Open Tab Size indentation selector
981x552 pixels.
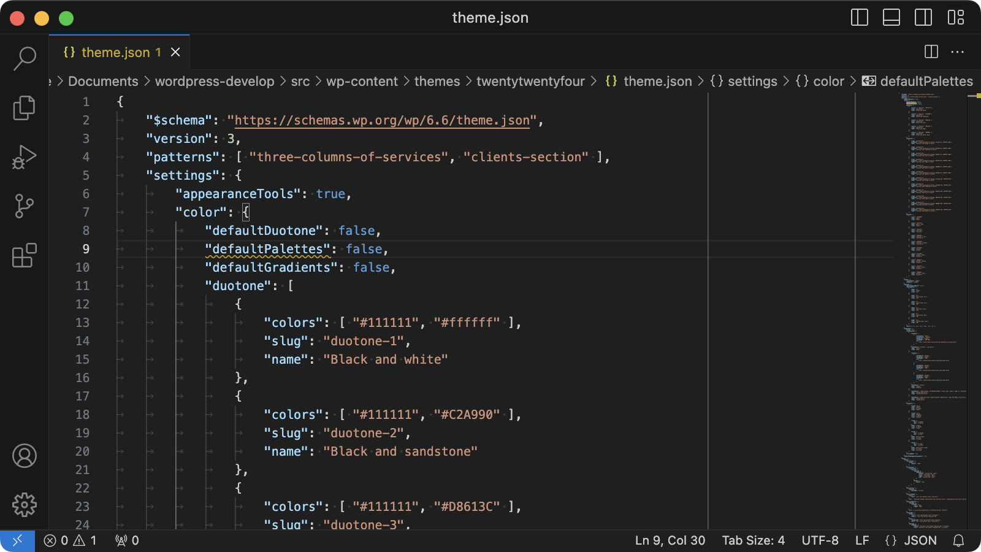753,540
